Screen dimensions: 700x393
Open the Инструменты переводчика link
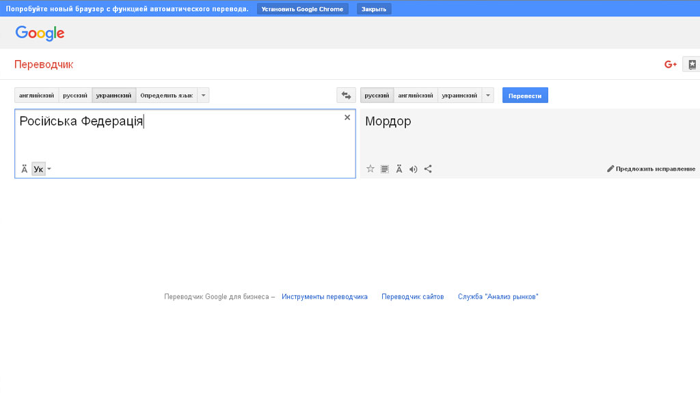click(x=325, y=297)
